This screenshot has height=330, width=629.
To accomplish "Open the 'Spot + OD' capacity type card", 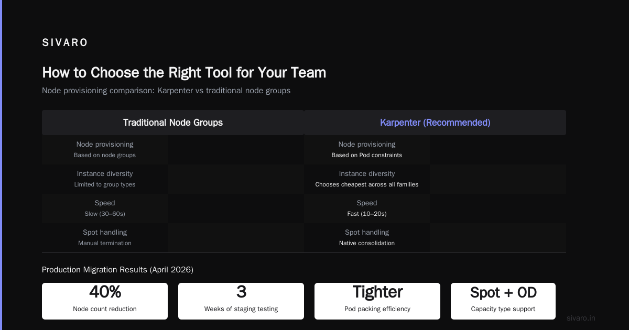I will point(503,301).
